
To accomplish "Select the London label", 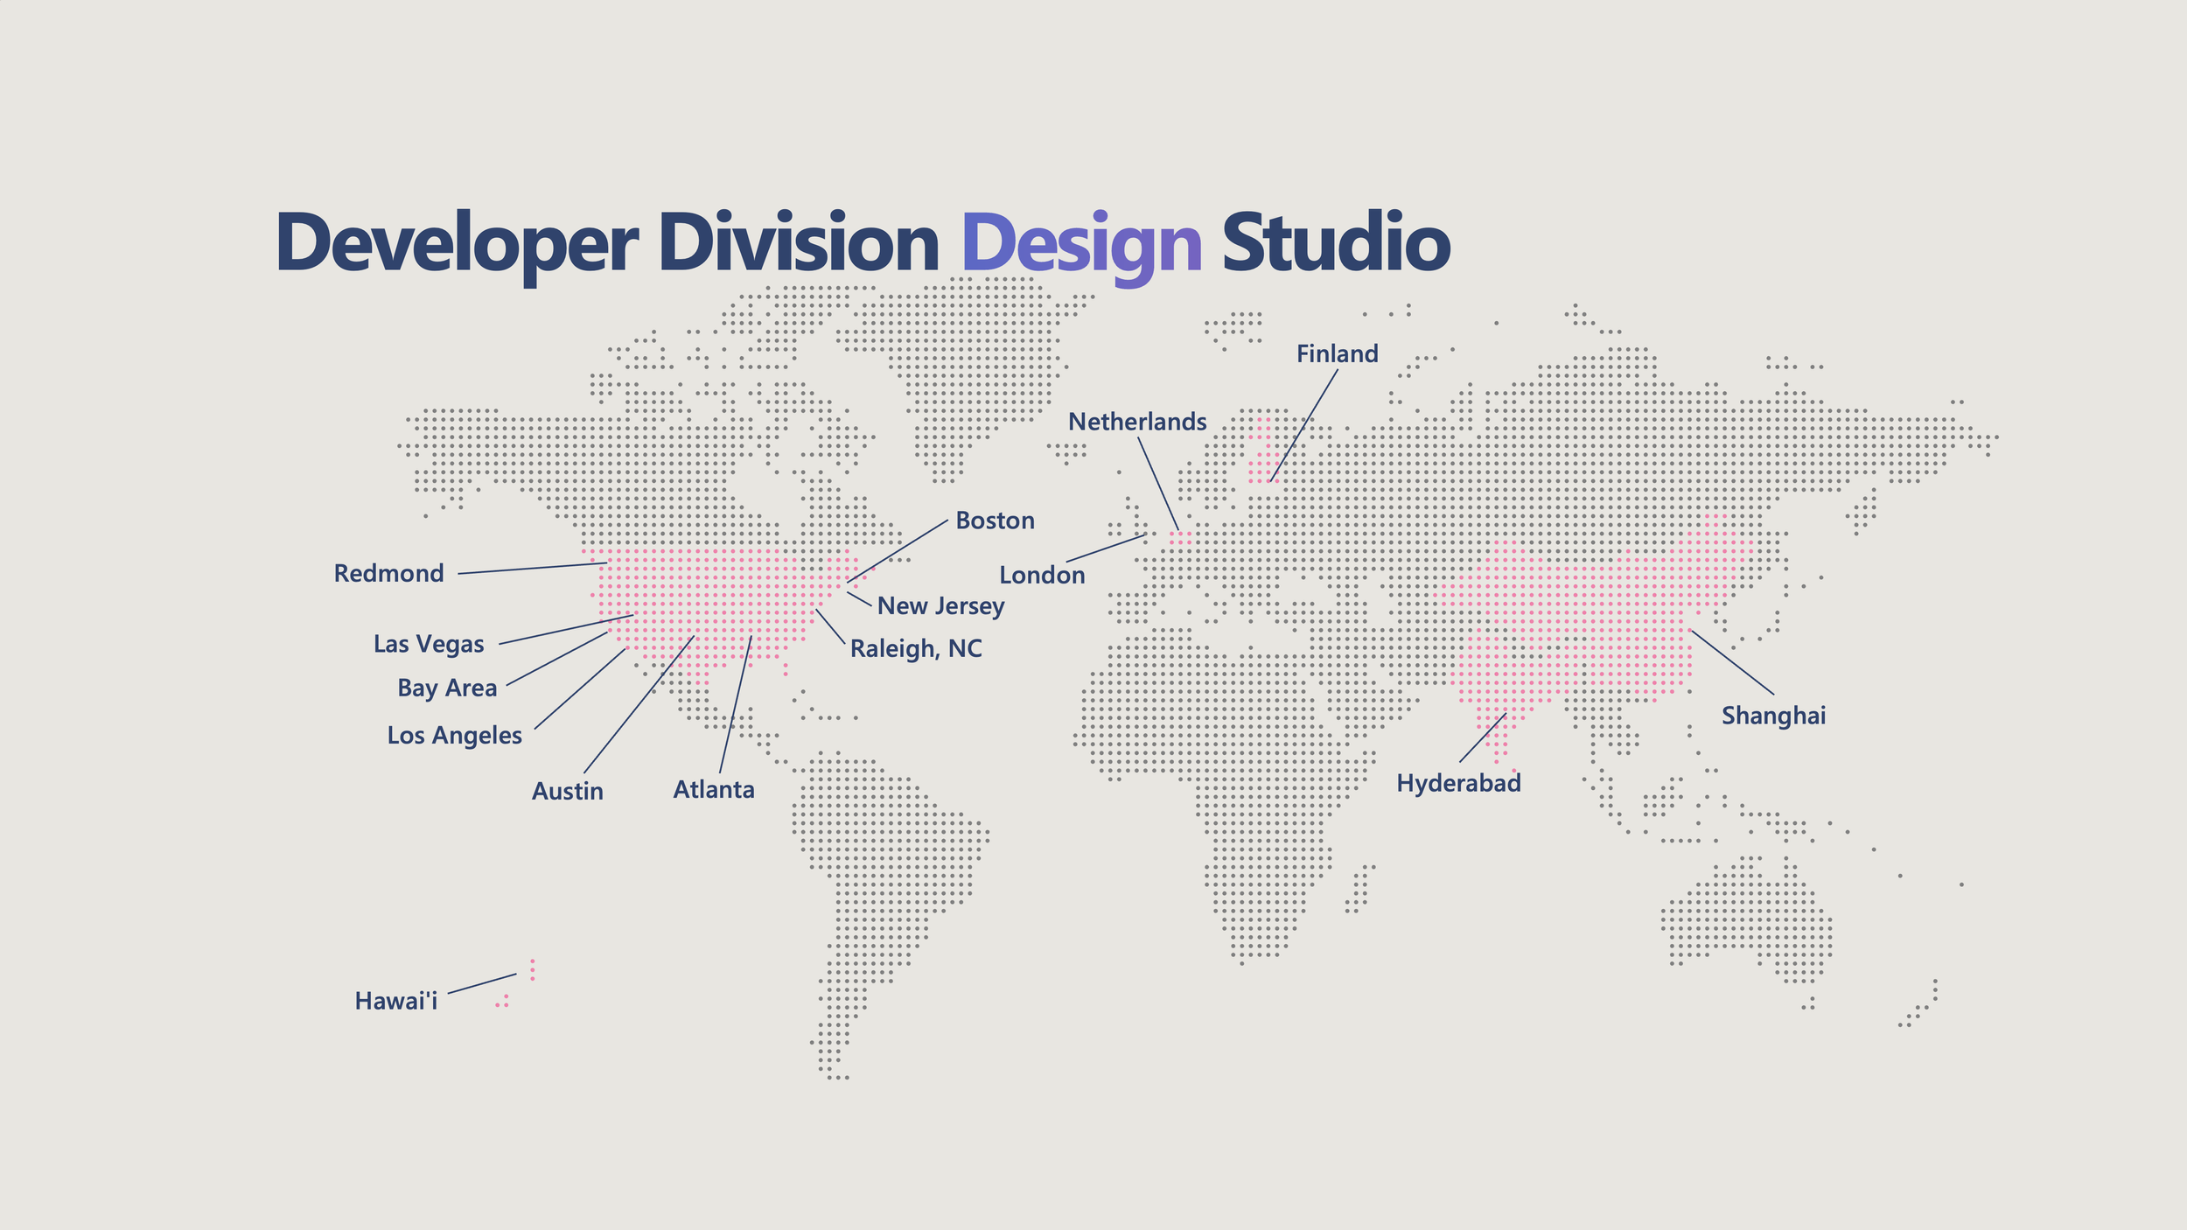I will (1042, 576).
